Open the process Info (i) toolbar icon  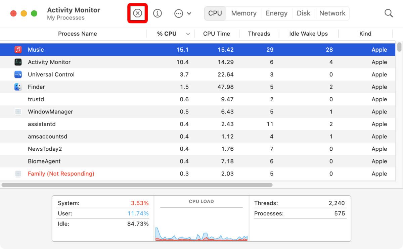click(157, 13)
